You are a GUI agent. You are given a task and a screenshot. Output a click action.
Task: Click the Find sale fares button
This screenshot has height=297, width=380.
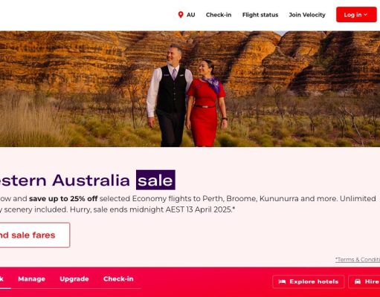tap(35, 235)
